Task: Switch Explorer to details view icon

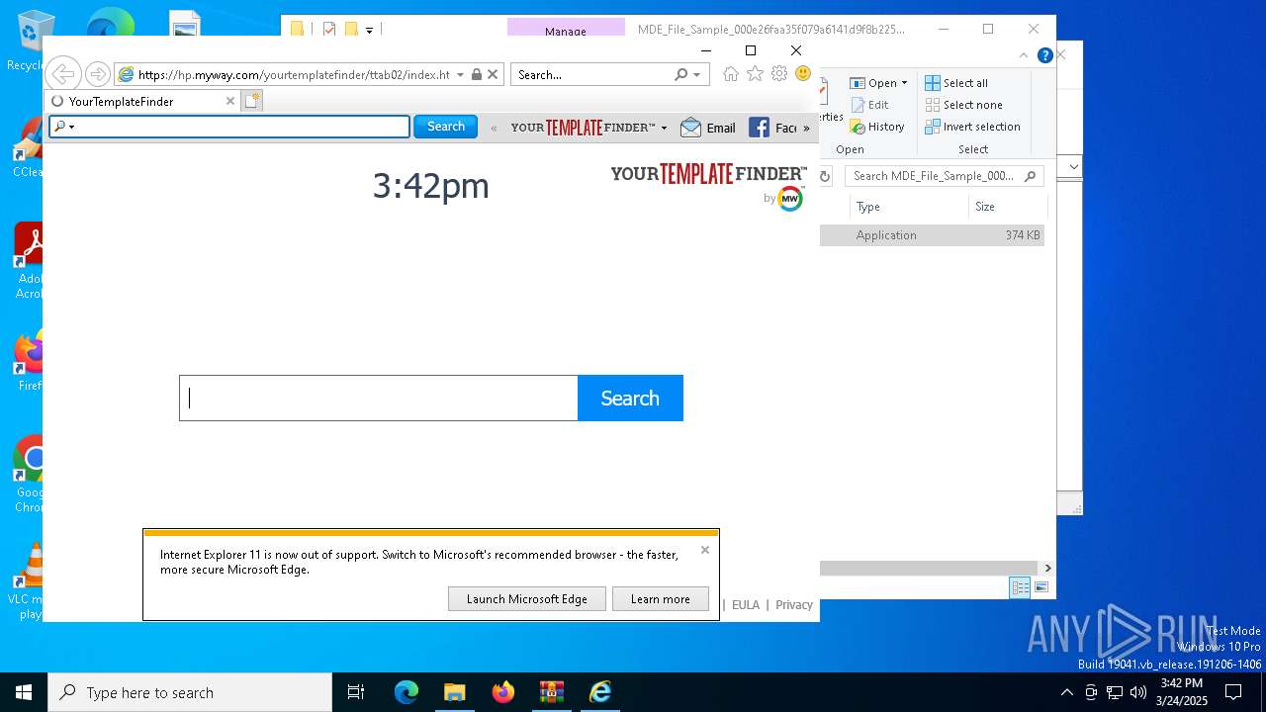Action: [x=1020, y=587]
